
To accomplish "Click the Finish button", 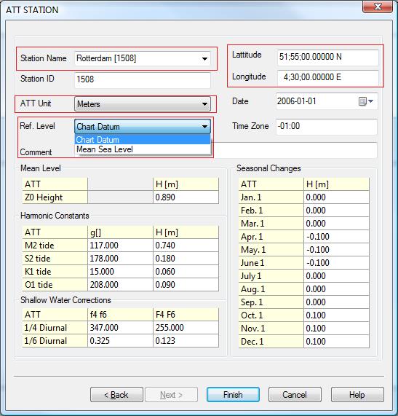I will click(233, 395).
